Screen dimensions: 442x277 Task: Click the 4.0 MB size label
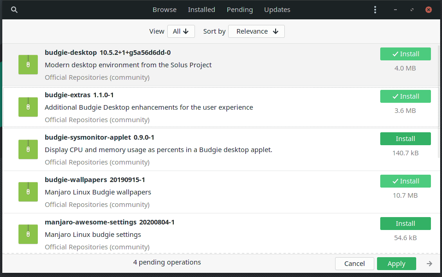pos(405,68)
